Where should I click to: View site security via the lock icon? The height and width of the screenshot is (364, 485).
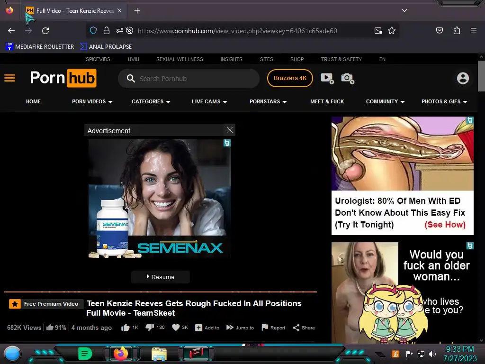click(107, 31)
